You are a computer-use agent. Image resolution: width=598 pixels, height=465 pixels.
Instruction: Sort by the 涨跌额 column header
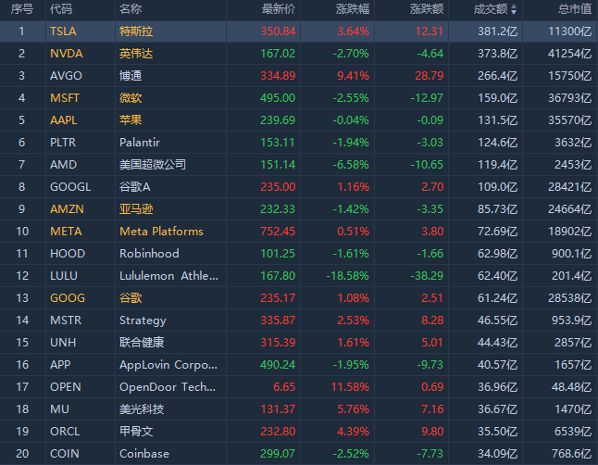click(x=427, y=8)
